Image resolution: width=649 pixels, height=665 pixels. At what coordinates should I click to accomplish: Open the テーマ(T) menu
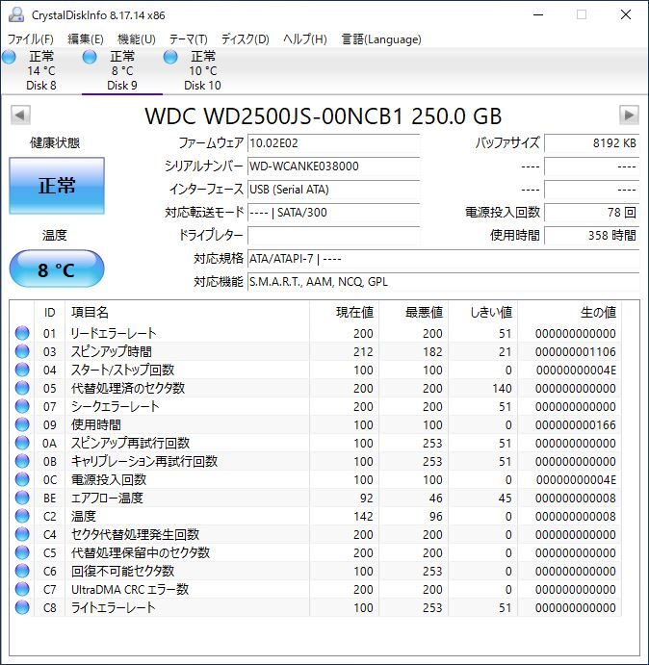point(189,39)
